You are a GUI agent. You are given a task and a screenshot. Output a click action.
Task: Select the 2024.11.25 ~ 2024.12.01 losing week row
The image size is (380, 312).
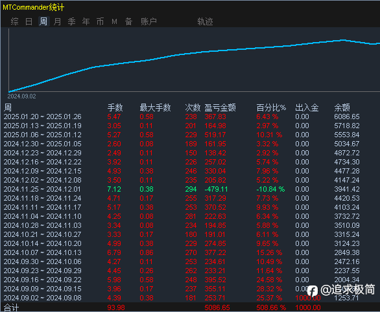[x=190, y=189]
